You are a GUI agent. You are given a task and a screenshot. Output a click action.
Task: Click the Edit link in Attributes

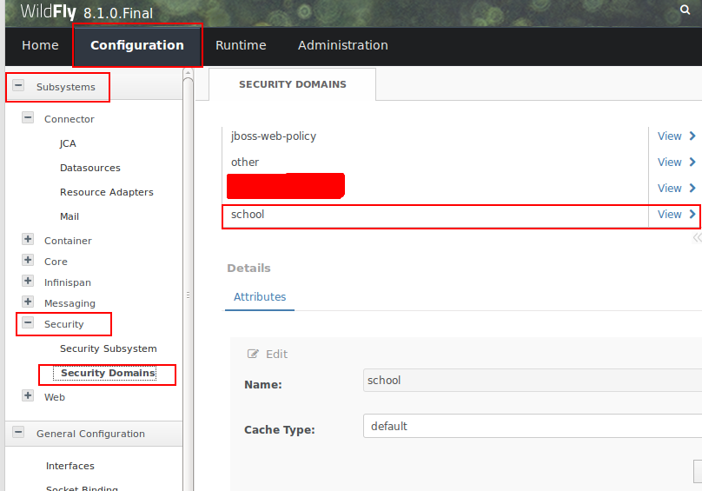pyautogui.click(x=276, y=355)
